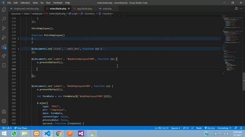Click index.blade.php in breadcrumb

tap(57, 14)
